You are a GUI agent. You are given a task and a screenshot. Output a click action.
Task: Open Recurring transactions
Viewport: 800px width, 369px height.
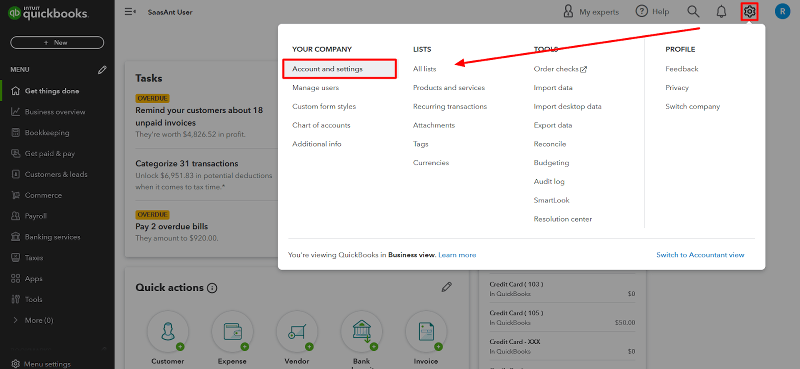tap(450, 106)
